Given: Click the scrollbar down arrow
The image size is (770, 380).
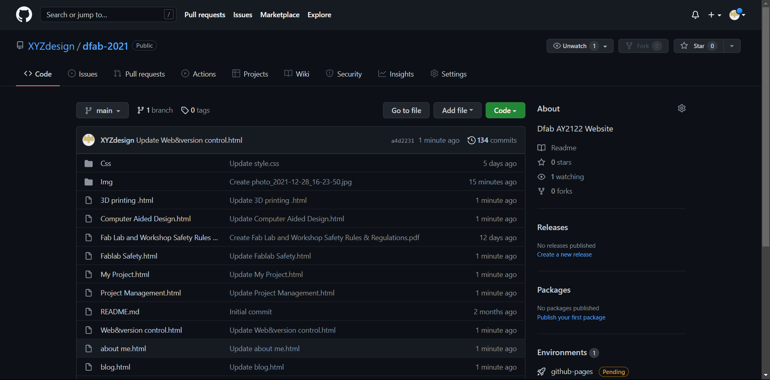Looking at the screenshot, I should [x=766, y=376].
